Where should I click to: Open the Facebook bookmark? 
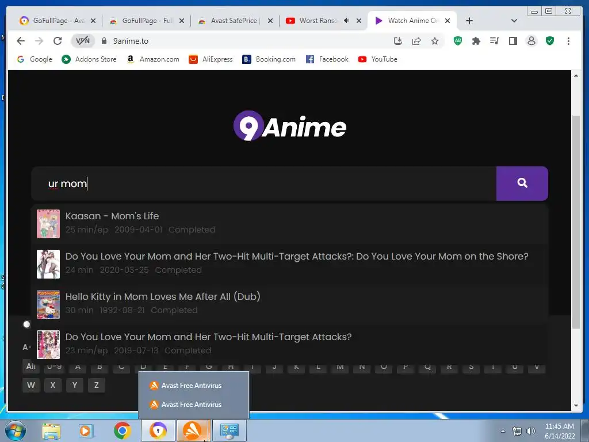click(x=327, y=59)
